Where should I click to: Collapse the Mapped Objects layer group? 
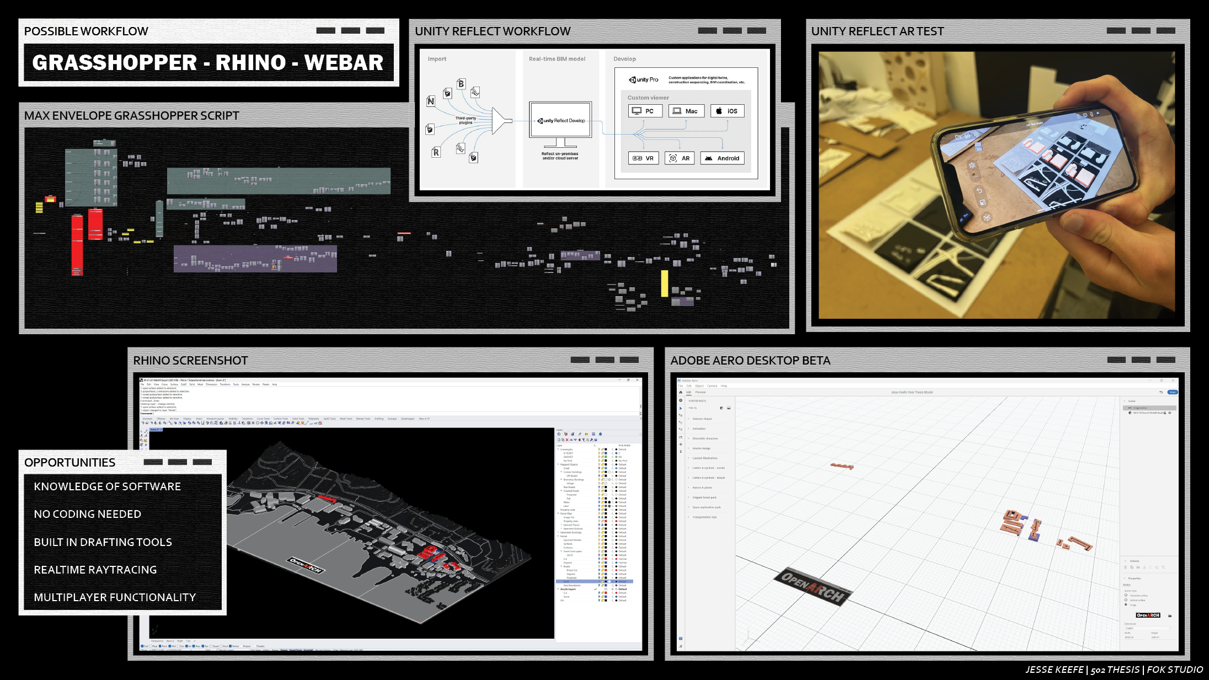click(558, 464)
